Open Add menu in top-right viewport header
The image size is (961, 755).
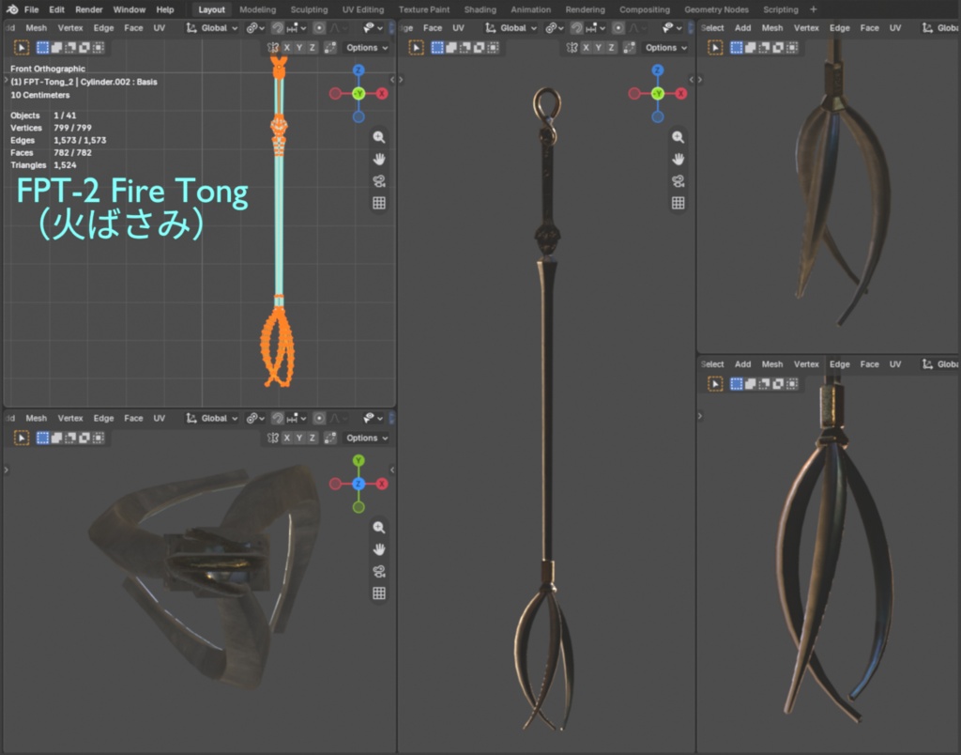(743, 27)
